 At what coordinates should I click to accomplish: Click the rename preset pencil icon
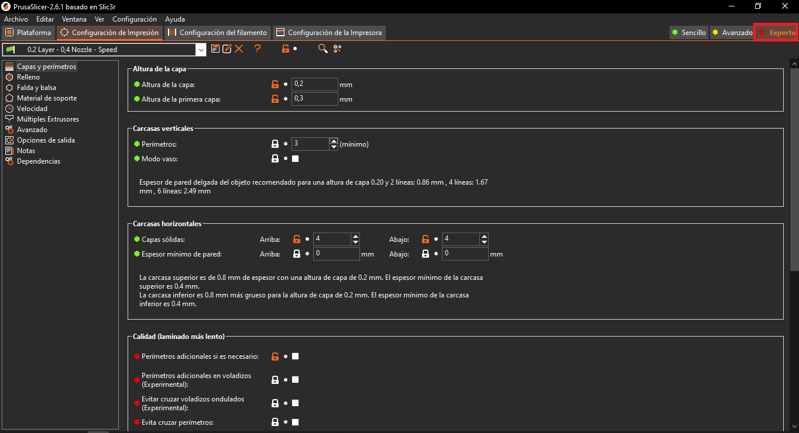(227, 49)
